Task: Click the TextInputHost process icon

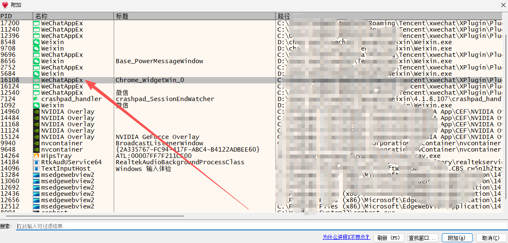Action: [37, 168]
